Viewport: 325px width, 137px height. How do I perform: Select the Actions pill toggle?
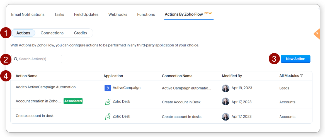coord(23,33)
